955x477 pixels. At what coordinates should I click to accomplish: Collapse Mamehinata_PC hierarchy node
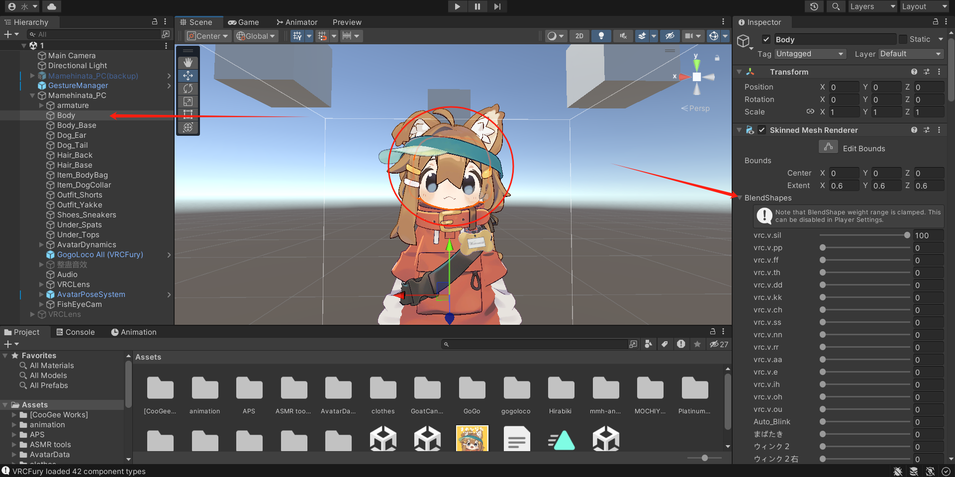coord(32,95)
